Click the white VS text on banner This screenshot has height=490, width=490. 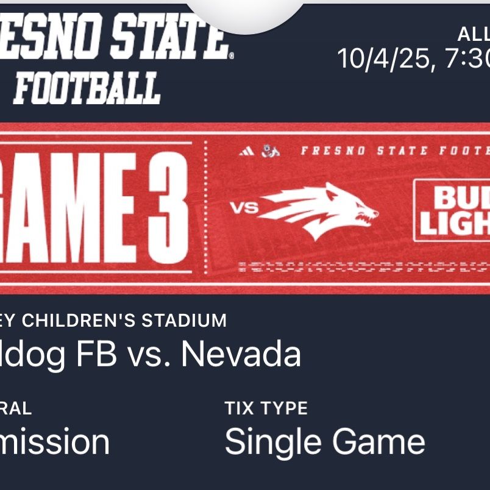pyautogui.click(x=244, y=208)
